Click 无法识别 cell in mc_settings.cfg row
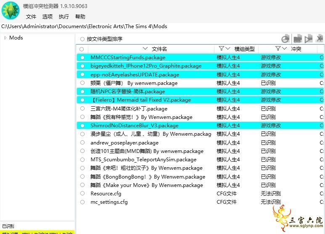Viewport: 325px width, 234px height. 271,202
